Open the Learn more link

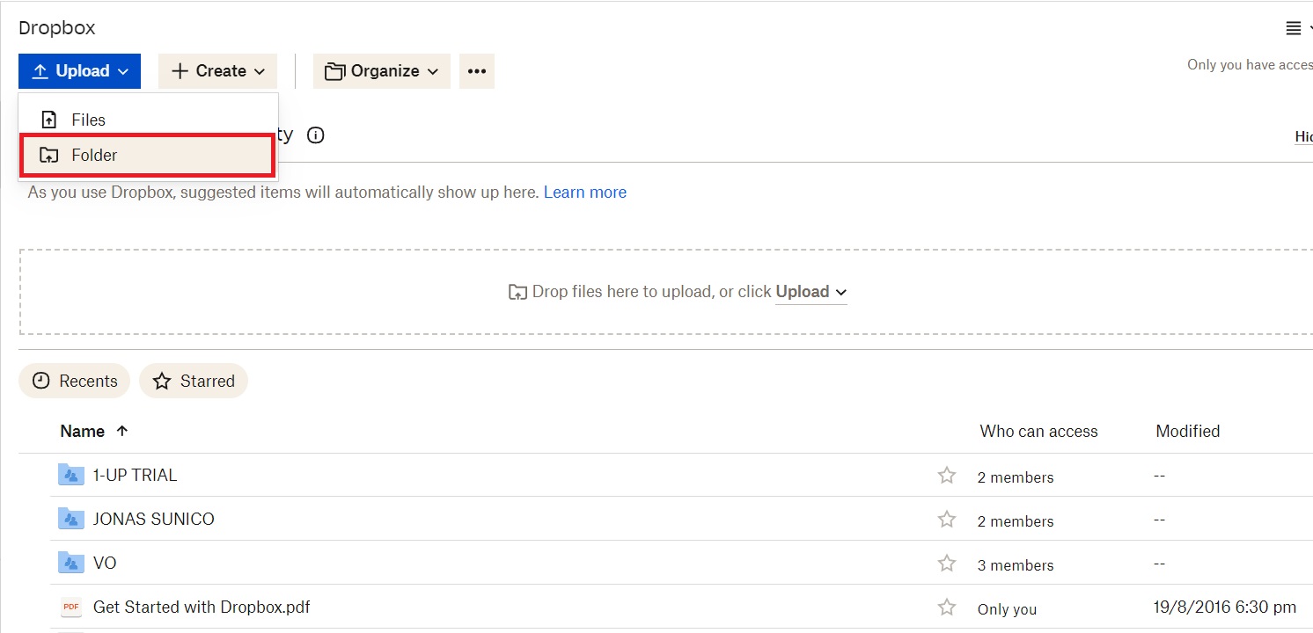click(585, 192)
